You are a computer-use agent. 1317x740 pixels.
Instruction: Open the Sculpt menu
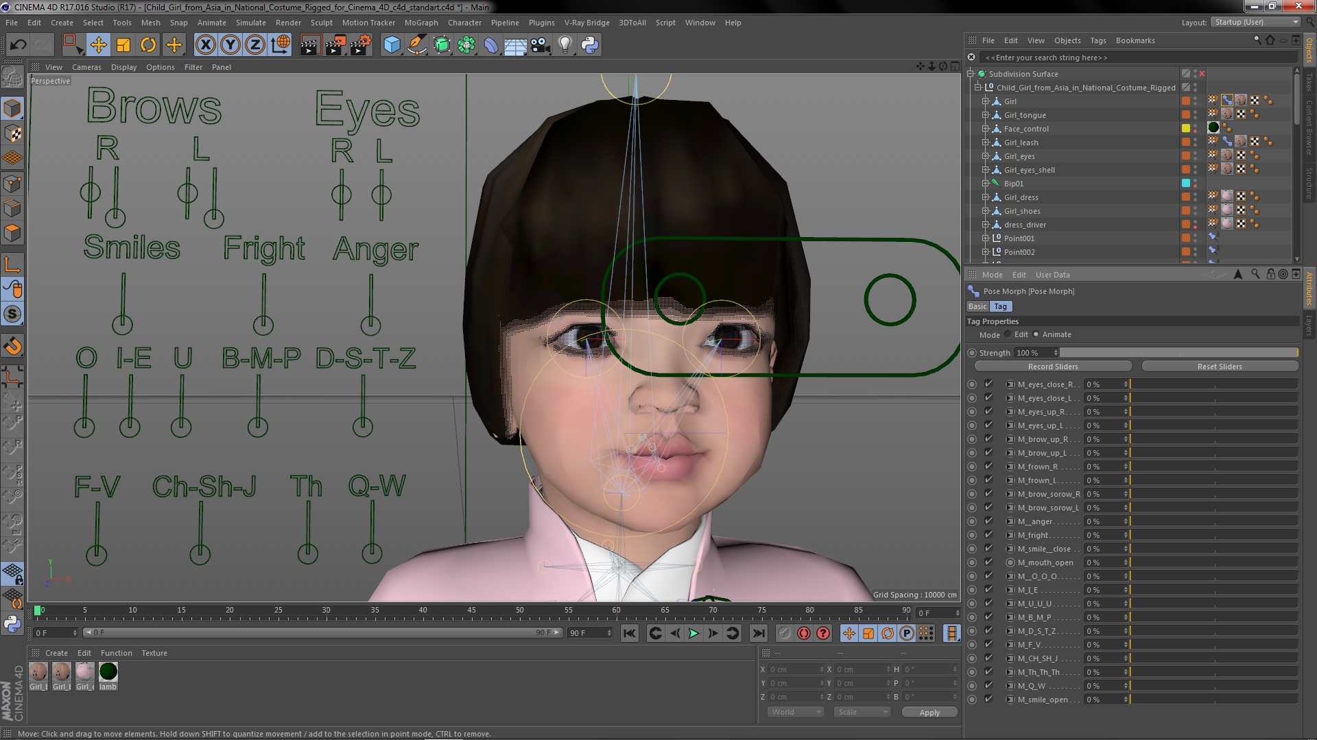[x=321, y=23]
